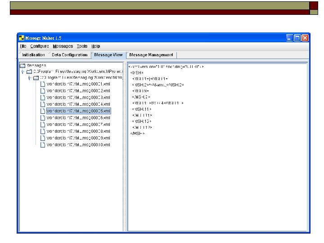Open the Tools menu

pyautogui.click(x=82, y=46)
